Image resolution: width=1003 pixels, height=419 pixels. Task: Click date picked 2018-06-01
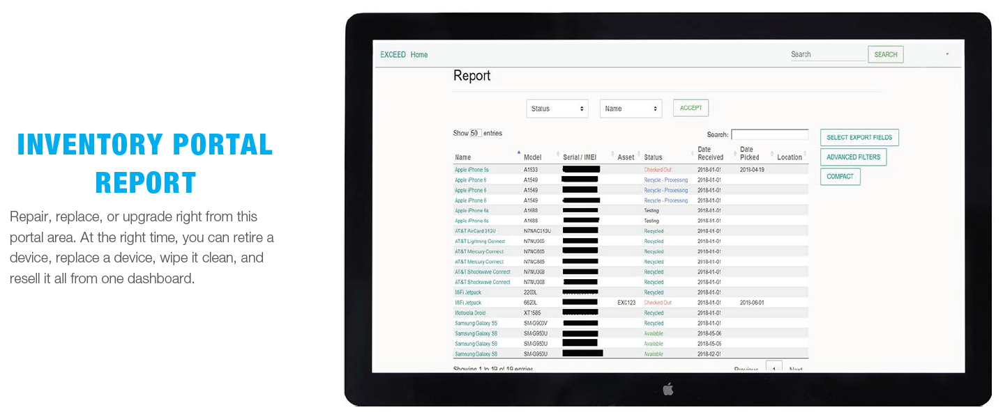point(752,303)
